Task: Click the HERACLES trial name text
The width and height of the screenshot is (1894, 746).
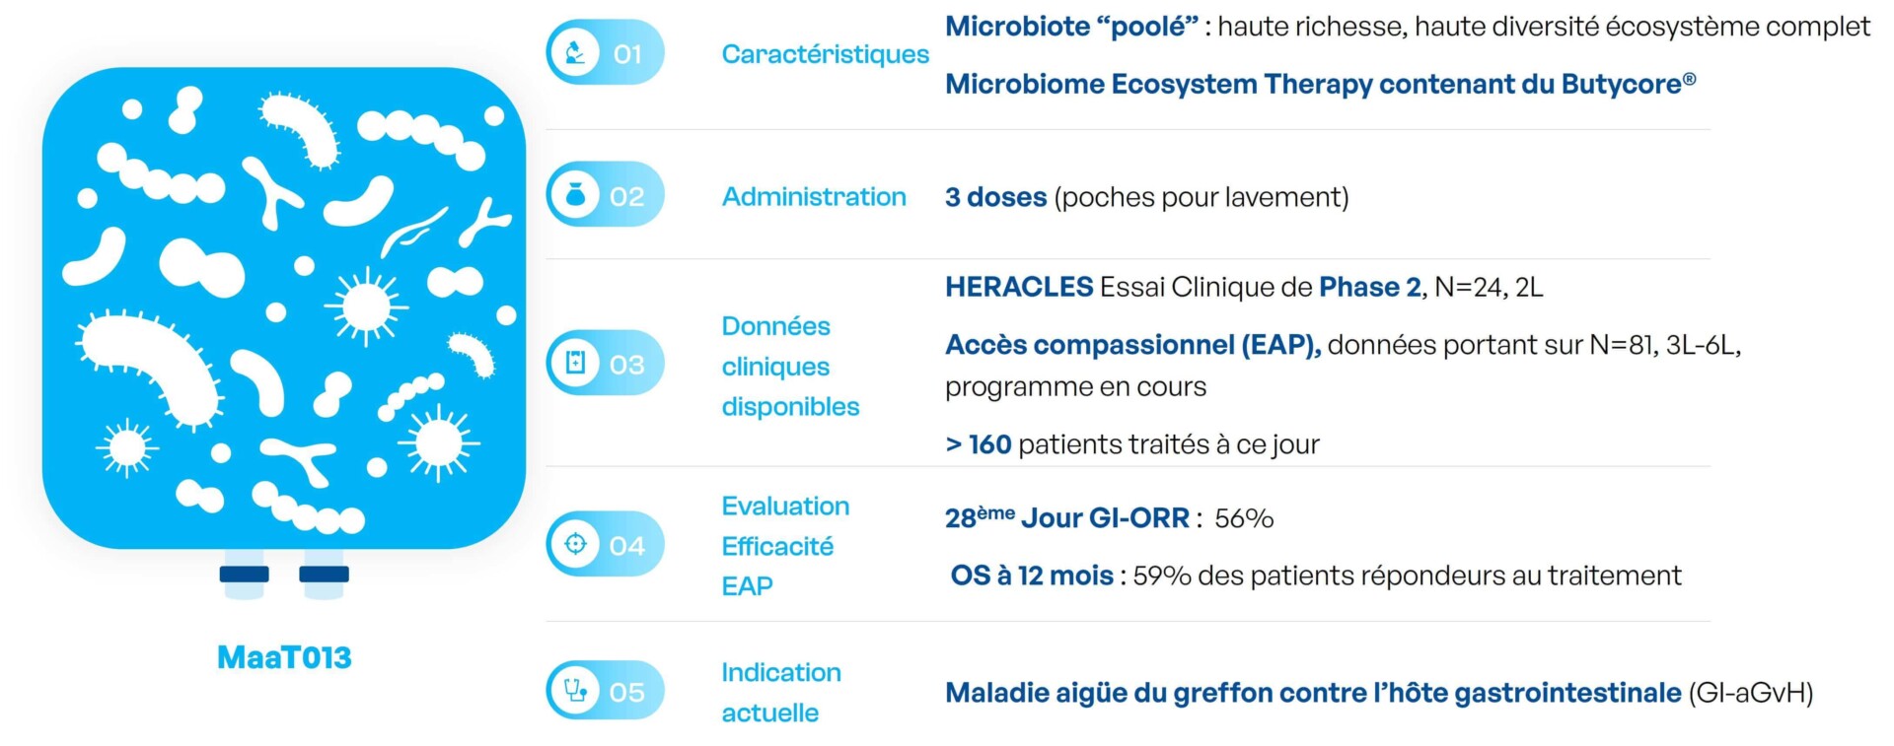Action: [x=1019, y=287]
